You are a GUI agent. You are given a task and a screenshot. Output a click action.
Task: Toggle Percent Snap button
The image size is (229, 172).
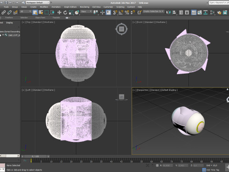click(x=127, y=12)
